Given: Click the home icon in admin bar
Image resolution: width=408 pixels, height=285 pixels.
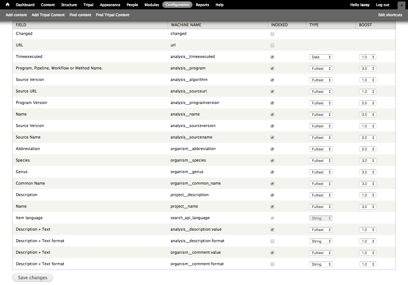Looking at the screenshot, I should [8, 5].
